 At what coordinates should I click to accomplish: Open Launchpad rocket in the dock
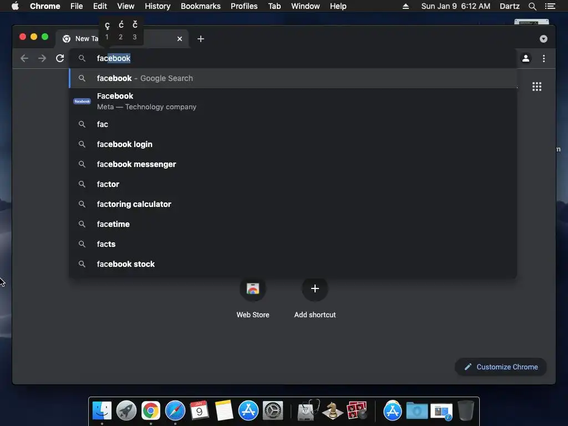coord(126,411)
